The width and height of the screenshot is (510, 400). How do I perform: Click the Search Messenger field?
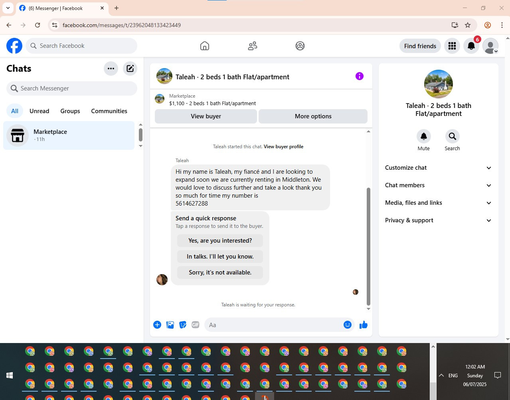pyautogui.click(x=72, y=88)
